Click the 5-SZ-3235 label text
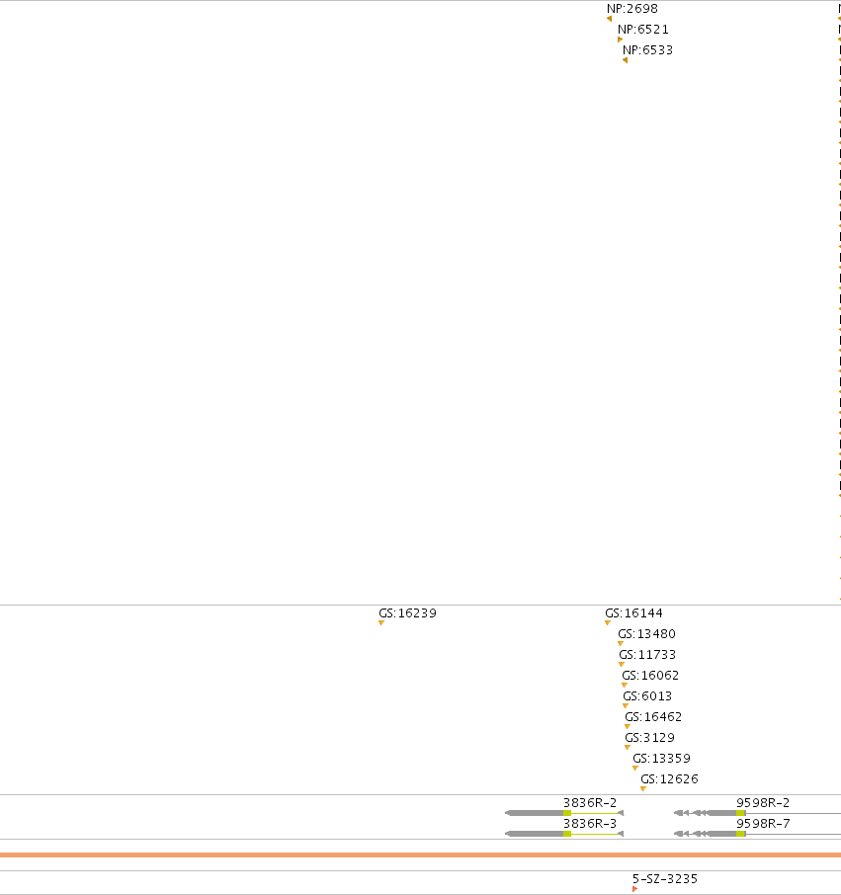The image size is (841, 895). coord(665,878)
